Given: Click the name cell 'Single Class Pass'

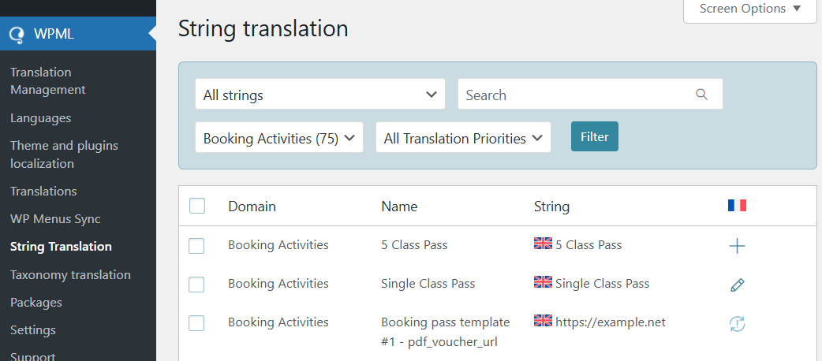Looking at the screenshot, I should click(428, 284).
